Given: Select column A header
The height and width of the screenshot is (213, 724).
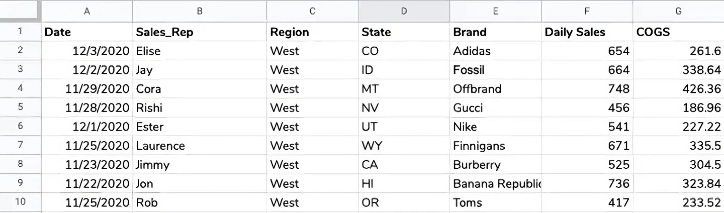Looking at the screenshot, I should pos(87,11).
